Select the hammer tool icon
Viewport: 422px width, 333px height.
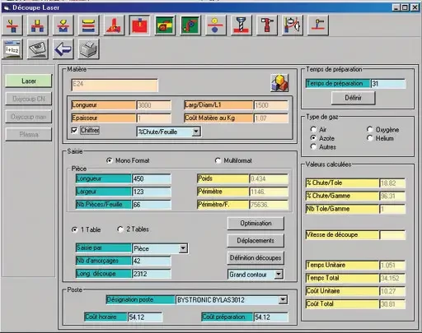point(267,25)
